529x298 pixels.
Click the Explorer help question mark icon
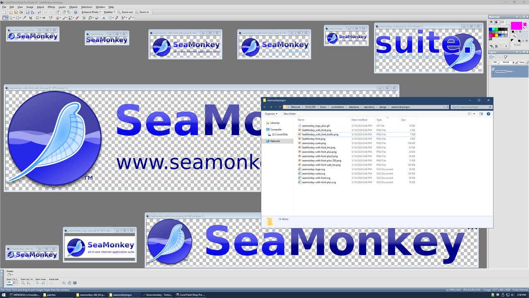point(489,113)
